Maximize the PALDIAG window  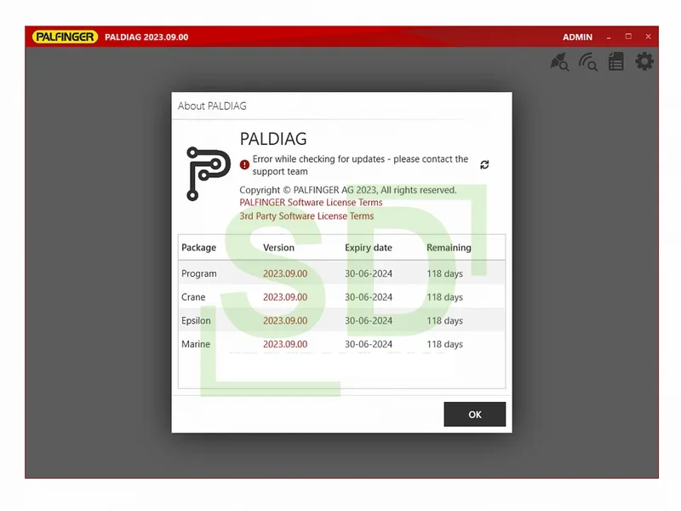tap(628, 37)
